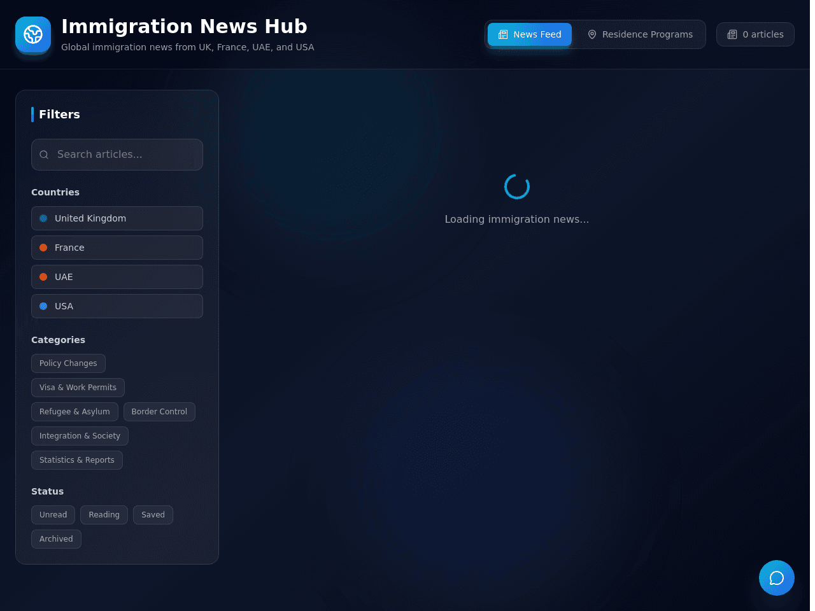
Task: Click the Categories section label
Action: [58, 340]
